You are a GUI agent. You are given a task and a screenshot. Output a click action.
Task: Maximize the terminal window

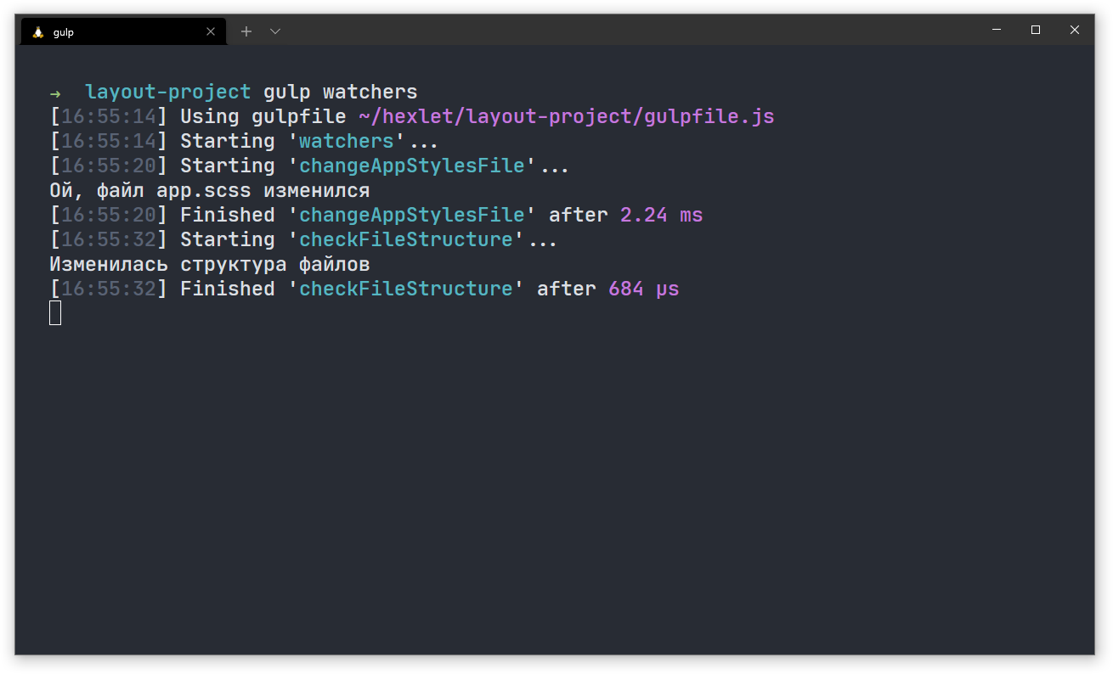click(1036, 30)
